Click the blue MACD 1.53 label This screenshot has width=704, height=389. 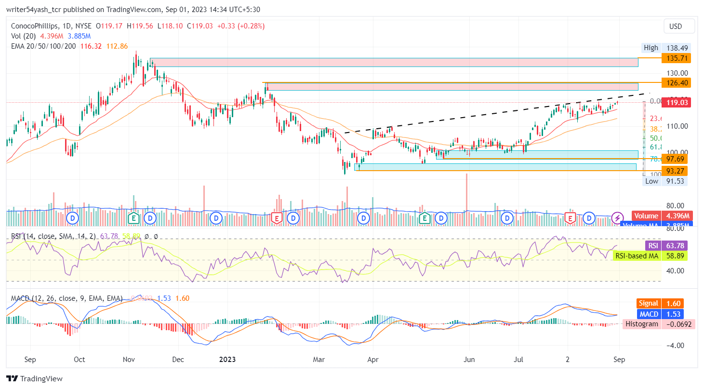[x=660, y=314]
